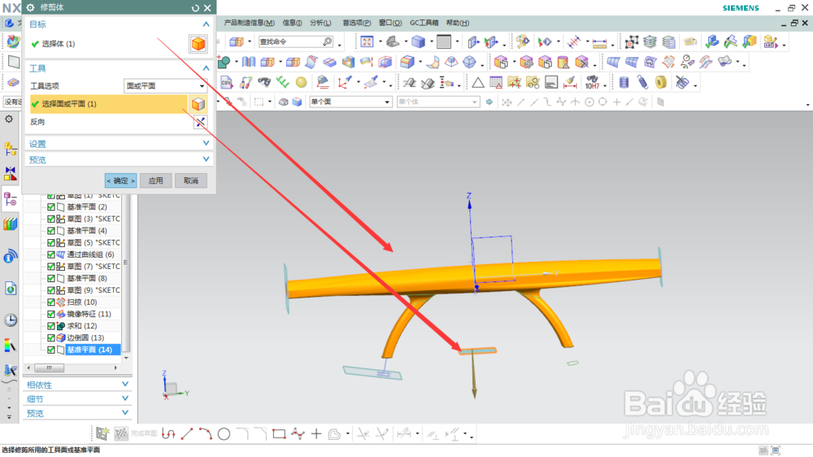813x457 pixels.
Task: Toggle checkbox for 求和 (12)
Action: coord(50,326)
